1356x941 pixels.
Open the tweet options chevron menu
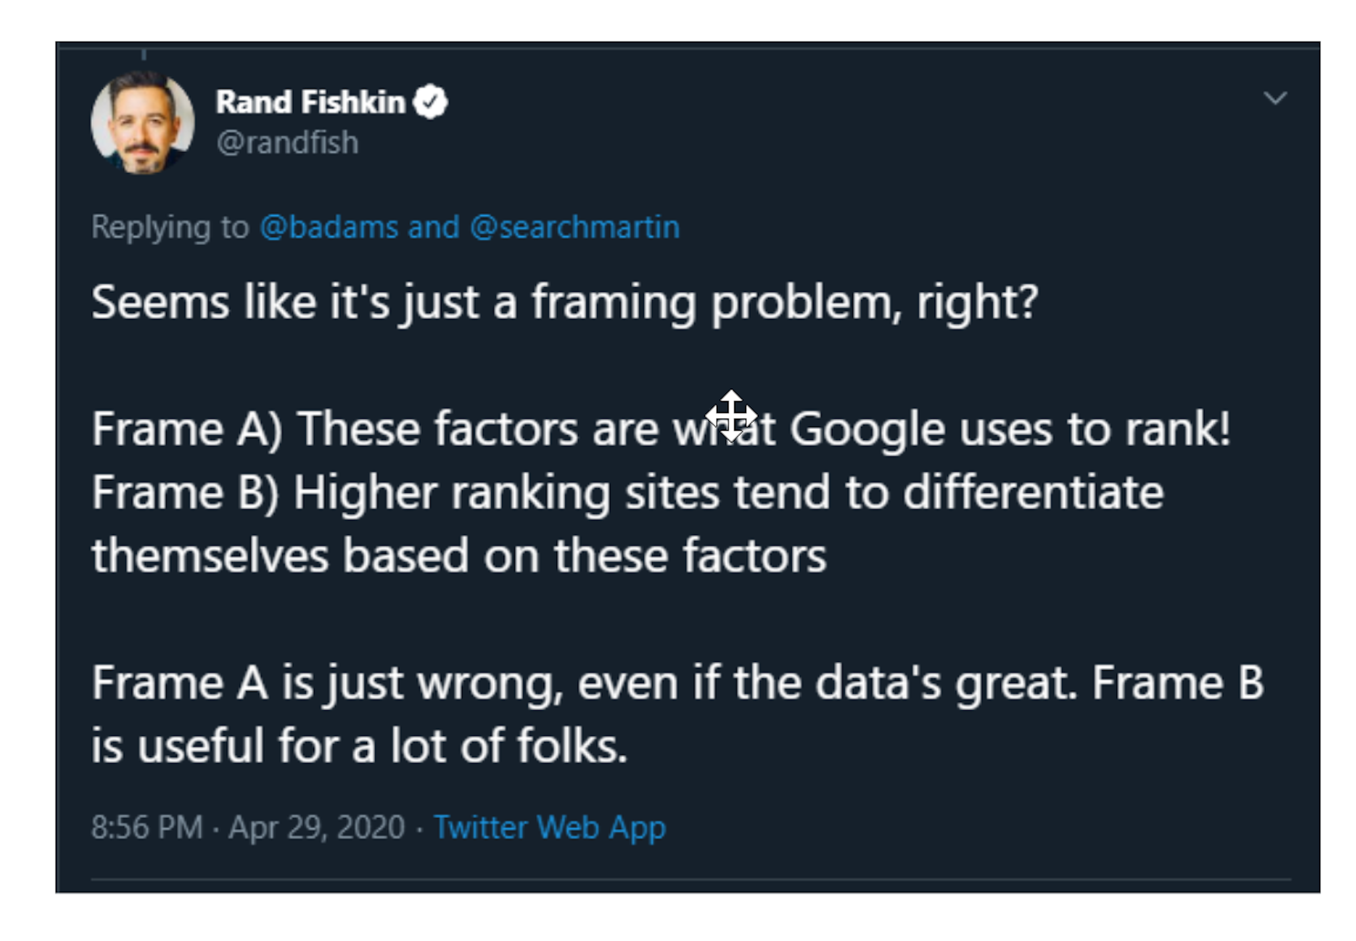click(x=1275, y=98)
